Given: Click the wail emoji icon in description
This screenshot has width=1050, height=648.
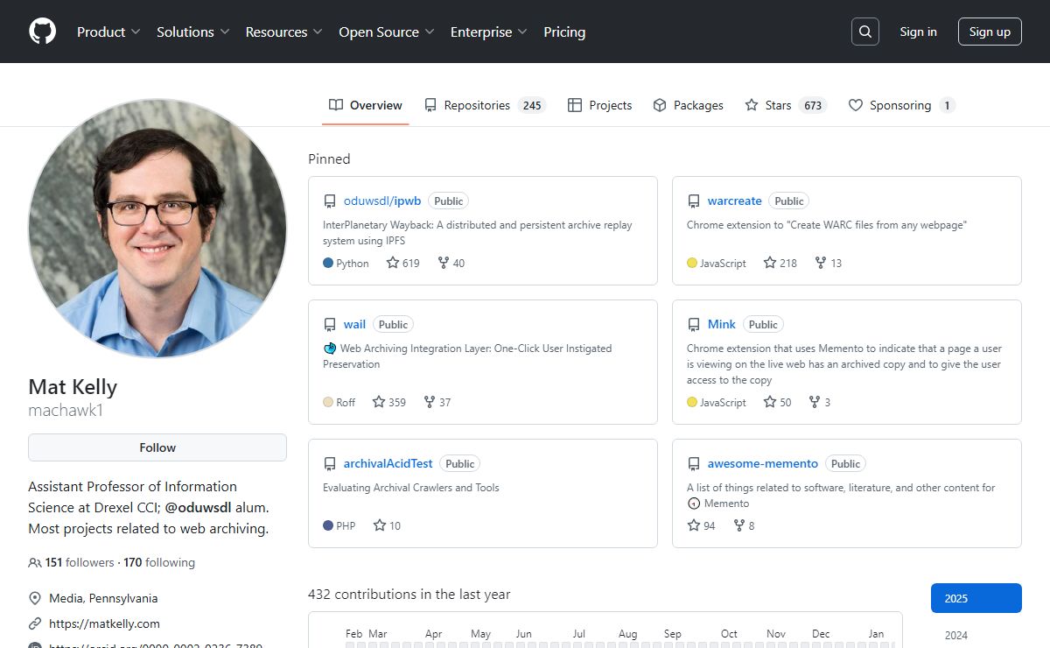Looking at the screenshot, I should (x=330, y=348).
